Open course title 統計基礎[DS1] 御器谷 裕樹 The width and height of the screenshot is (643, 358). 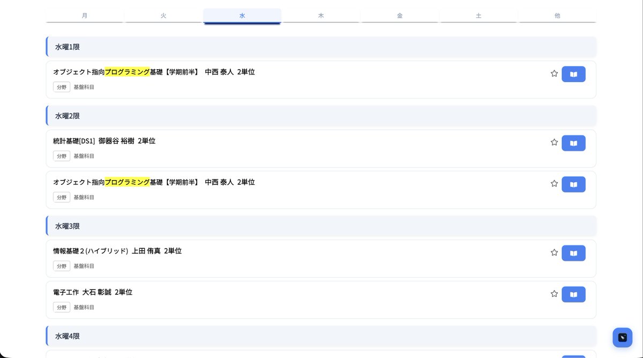tap(104, 141)
